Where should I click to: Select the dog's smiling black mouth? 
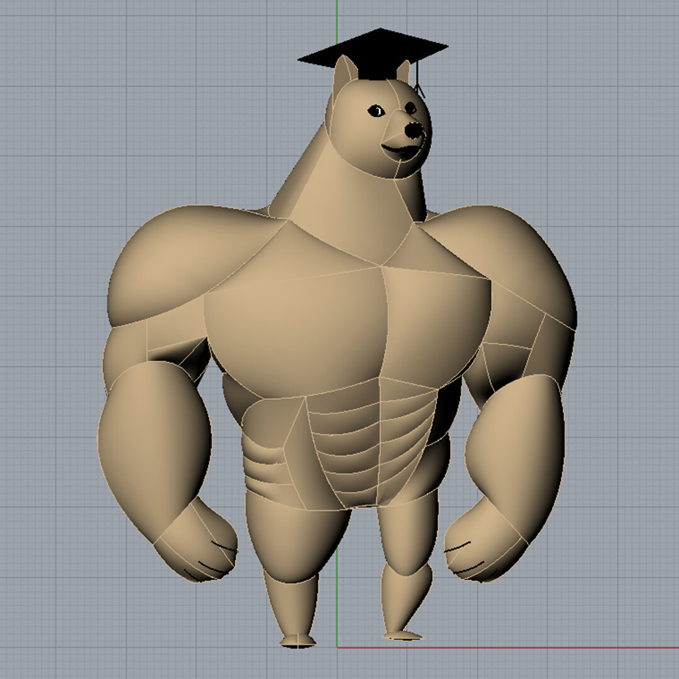pos(400,150)
